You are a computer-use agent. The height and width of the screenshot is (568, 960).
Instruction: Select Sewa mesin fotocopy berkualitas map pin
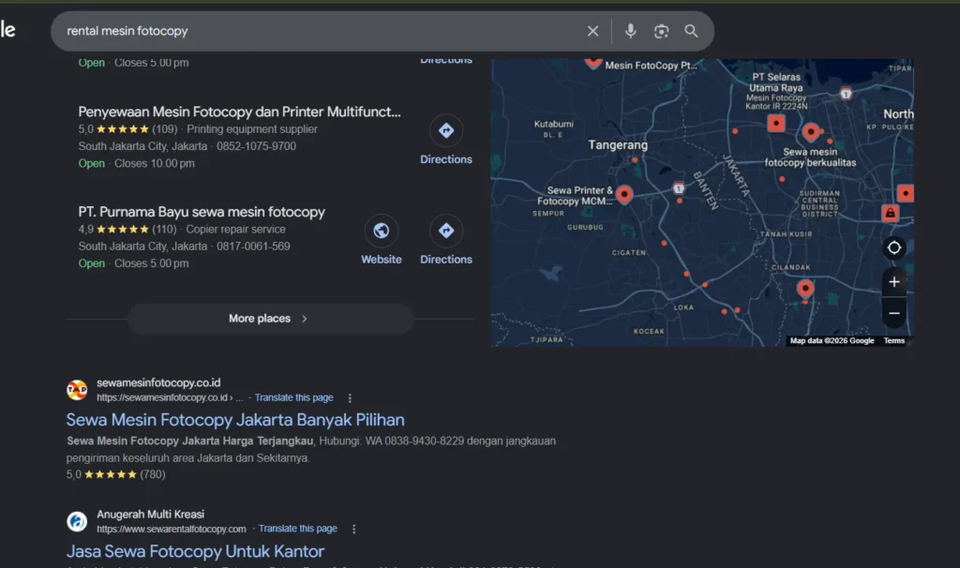tap(811, 131)
